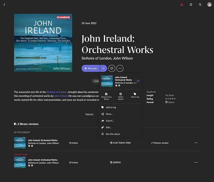Click the 10 June 2022 release date
The height and width of the screenshot is (182, 214).
[x=89, y=23]
